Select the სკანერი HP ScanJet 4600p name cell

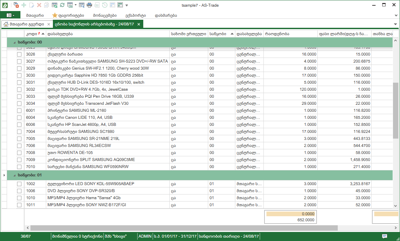coord(108,125)
